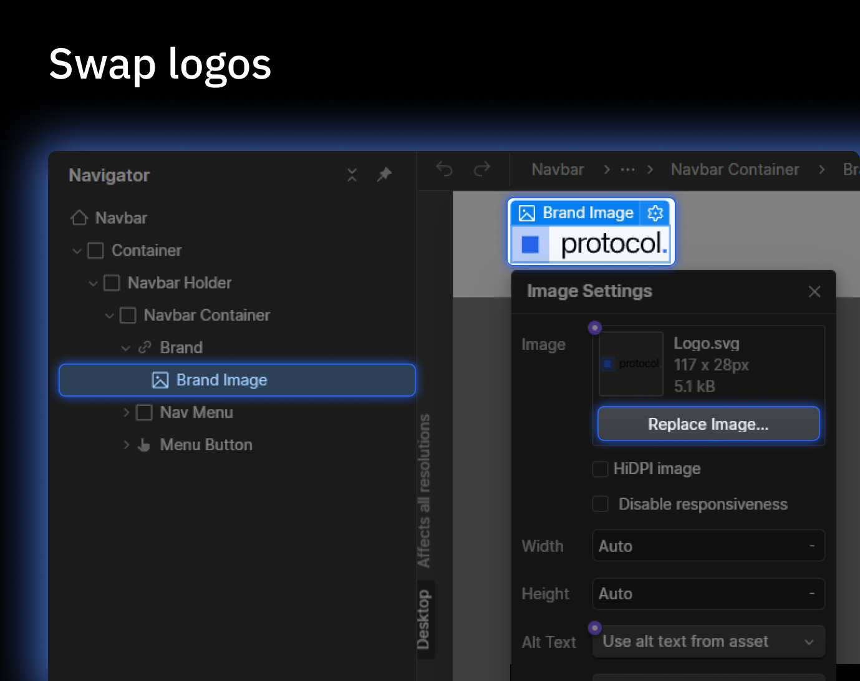Viewport: 860px width, 681px height.
Task: Click the collapse icon in Navigator header
Action: pyautogui.click(x=352, y=175)
